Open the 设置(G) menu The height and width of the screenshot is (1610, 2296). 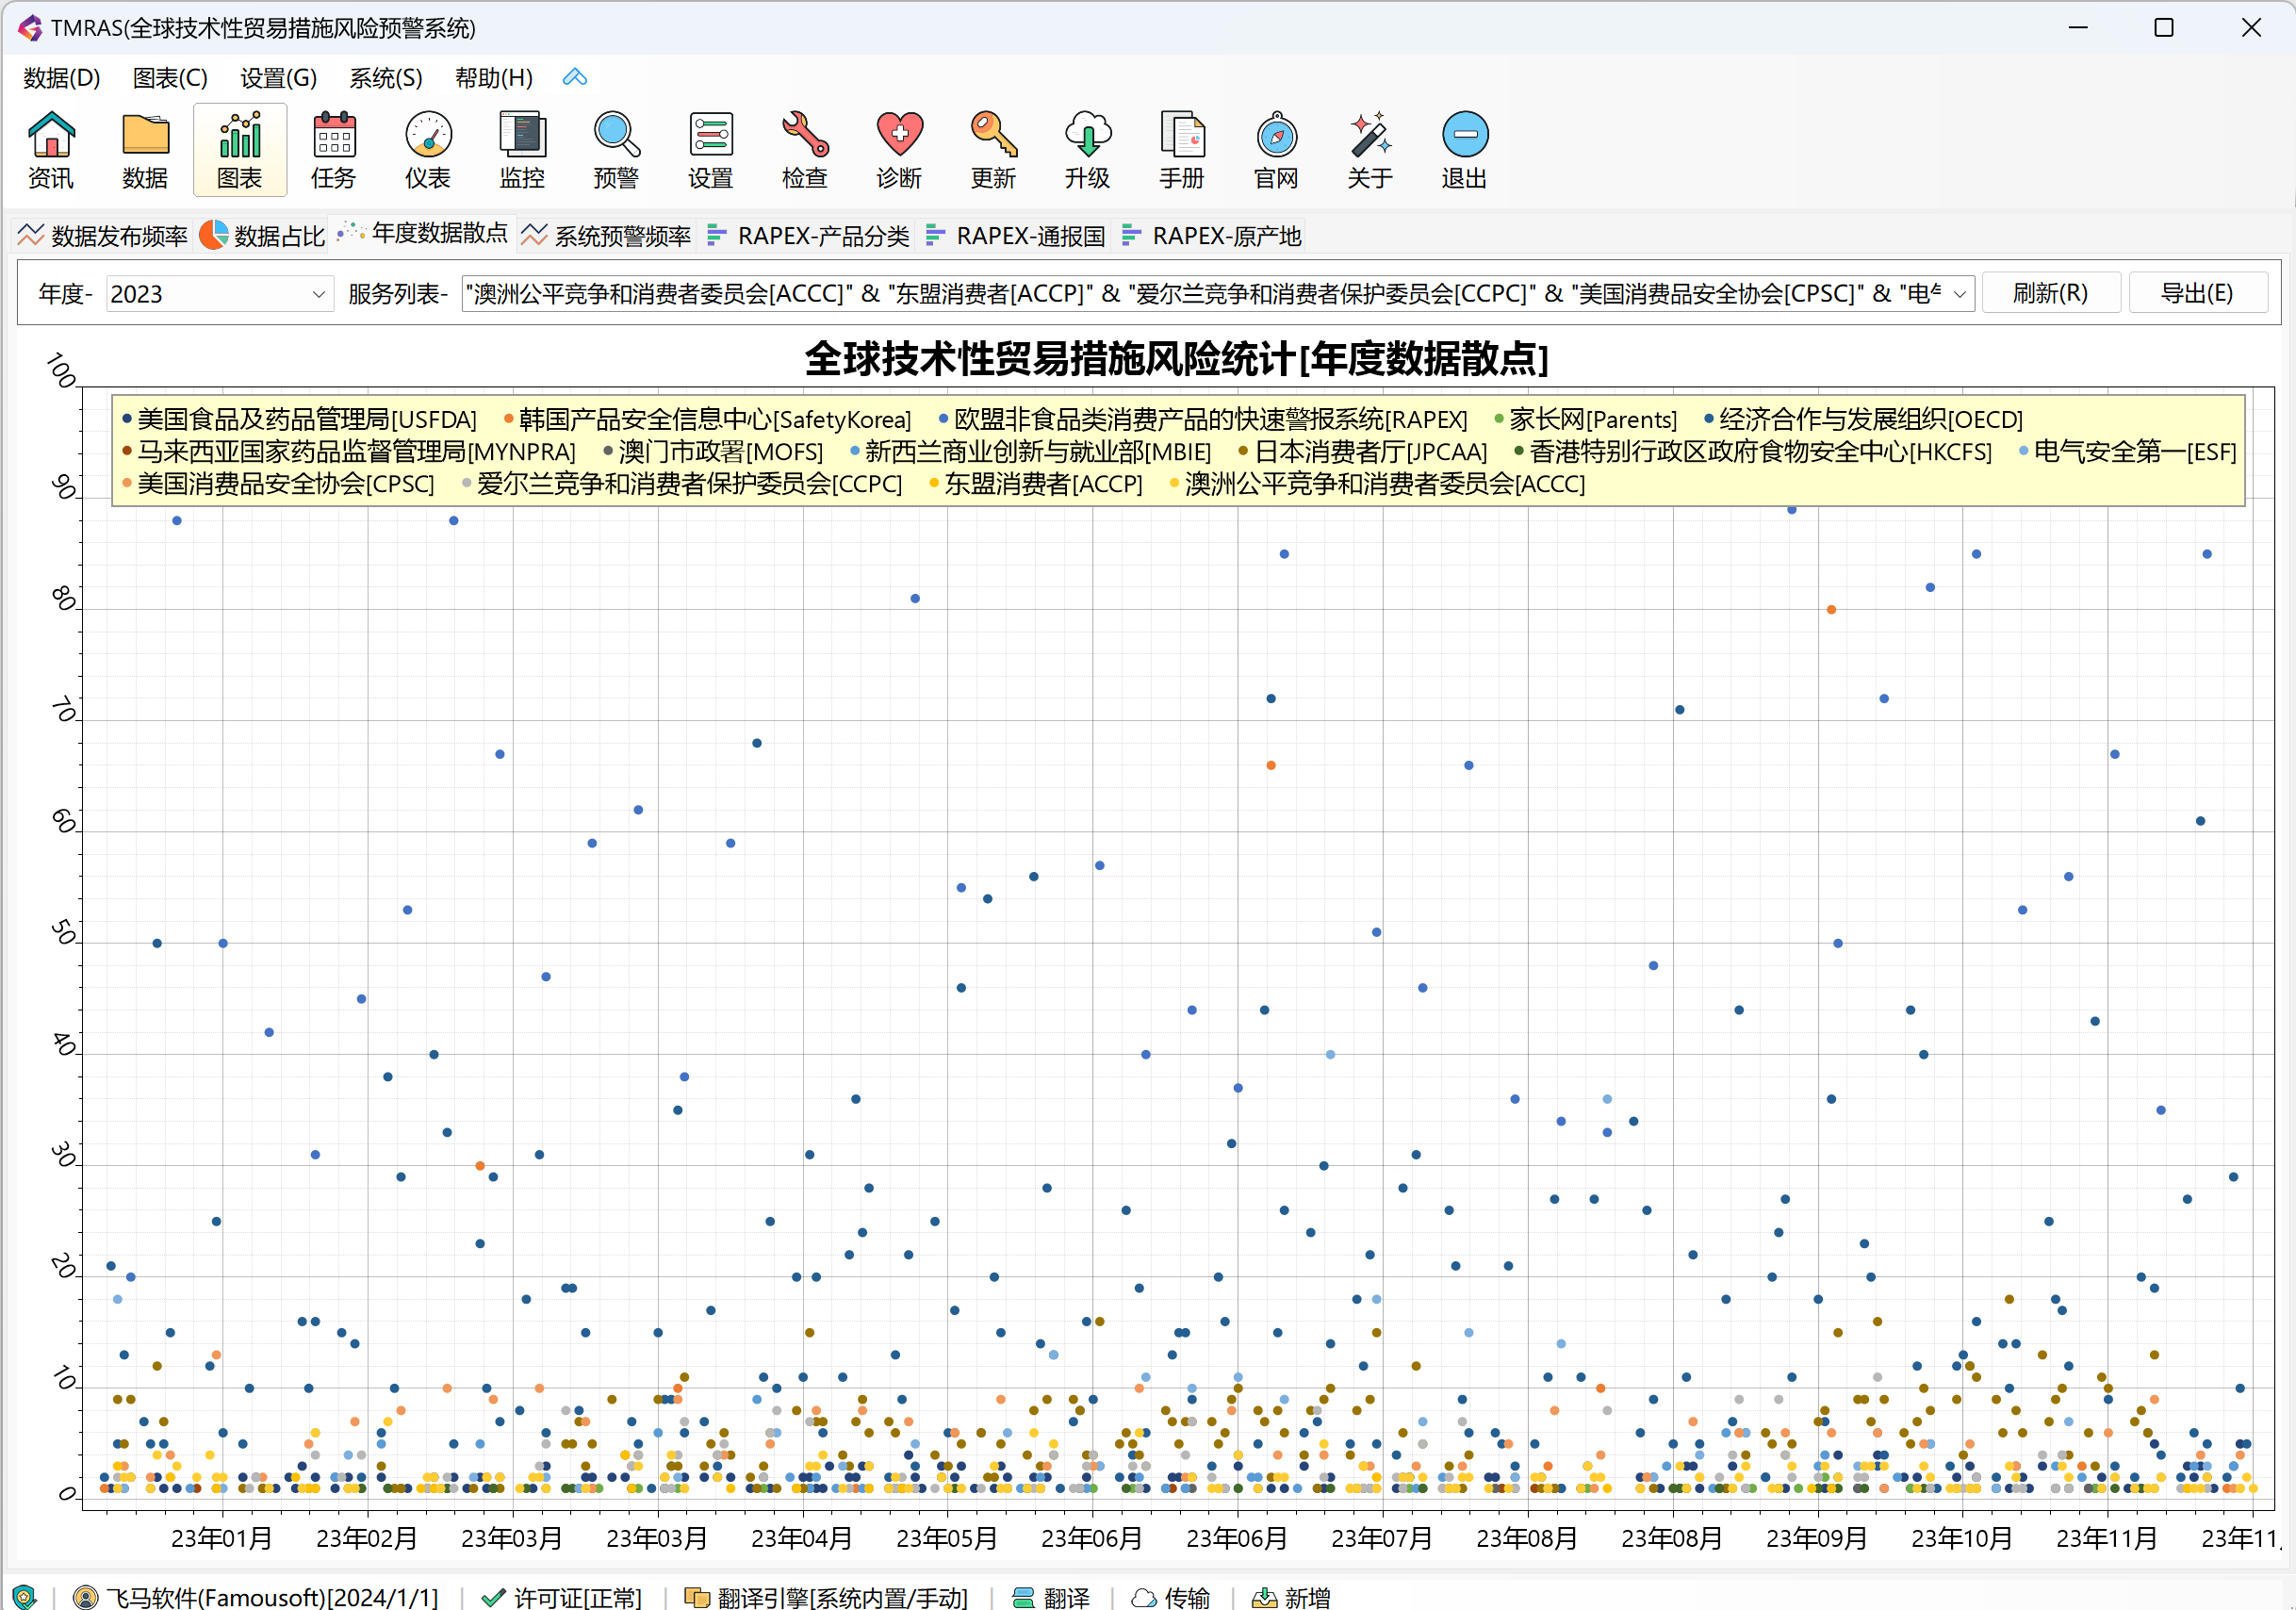tap(279, 77)
